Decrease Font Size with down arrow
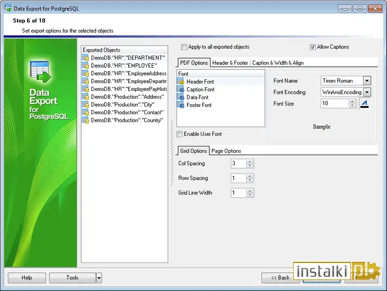Image resolution: width=387 pixels, height=291 pixels. click(x=353, y=106)
